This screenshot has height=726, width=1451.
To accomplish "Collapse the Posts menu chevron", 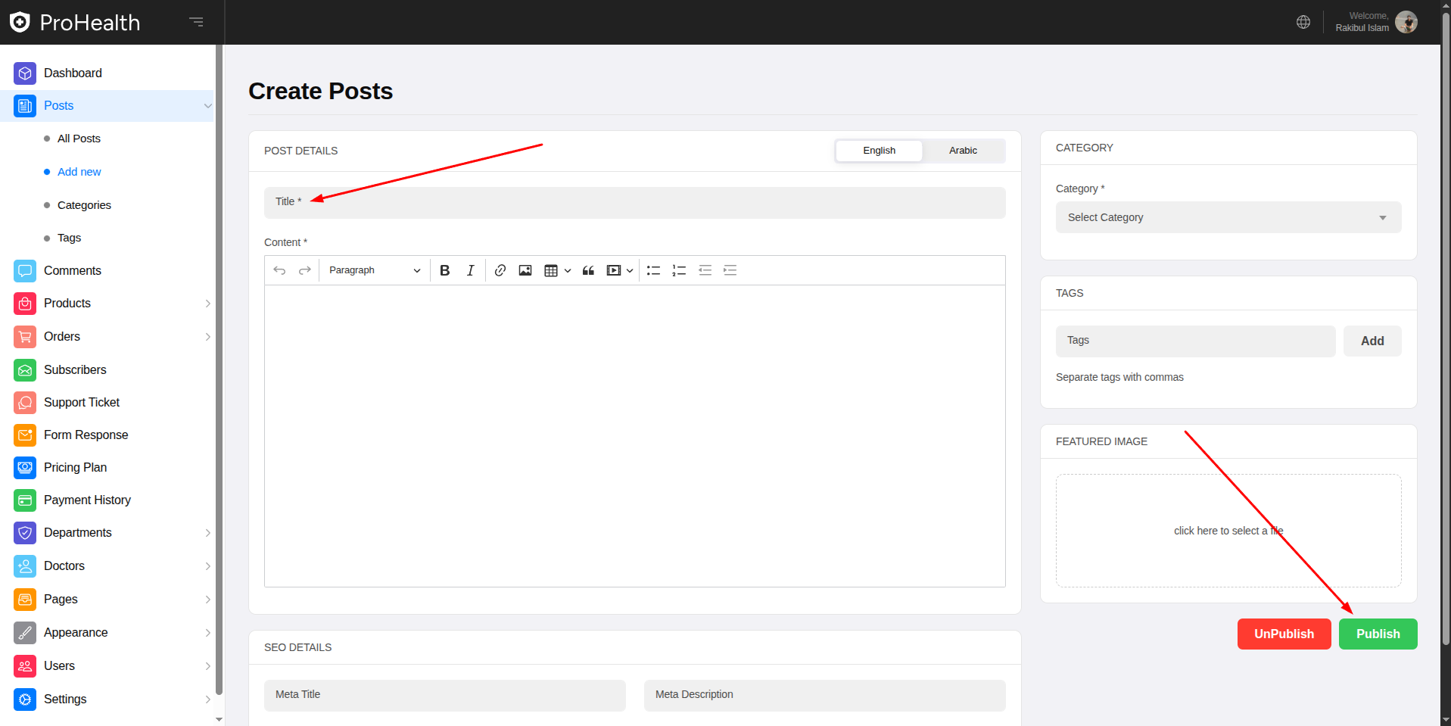I will pyautogui.click(x=207, y=106).
